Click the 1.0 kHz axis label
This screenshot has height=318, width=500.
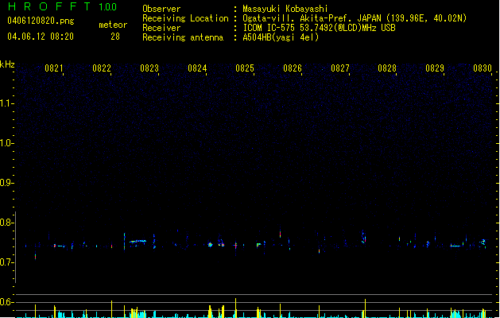point(6,143)
